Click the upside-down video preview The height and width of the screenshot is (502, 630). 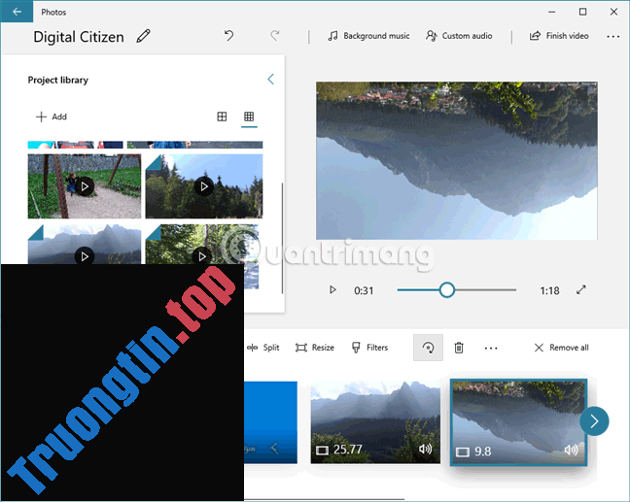click(456, 160)
